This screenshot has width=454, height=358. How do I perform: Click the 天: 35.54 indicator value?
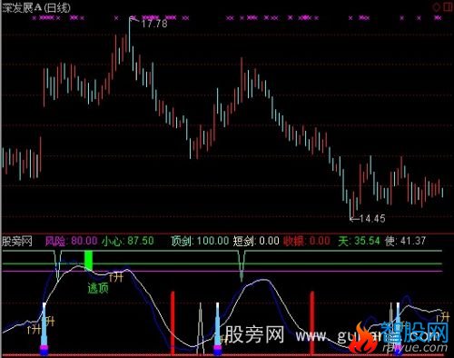[x=359, y=241]
